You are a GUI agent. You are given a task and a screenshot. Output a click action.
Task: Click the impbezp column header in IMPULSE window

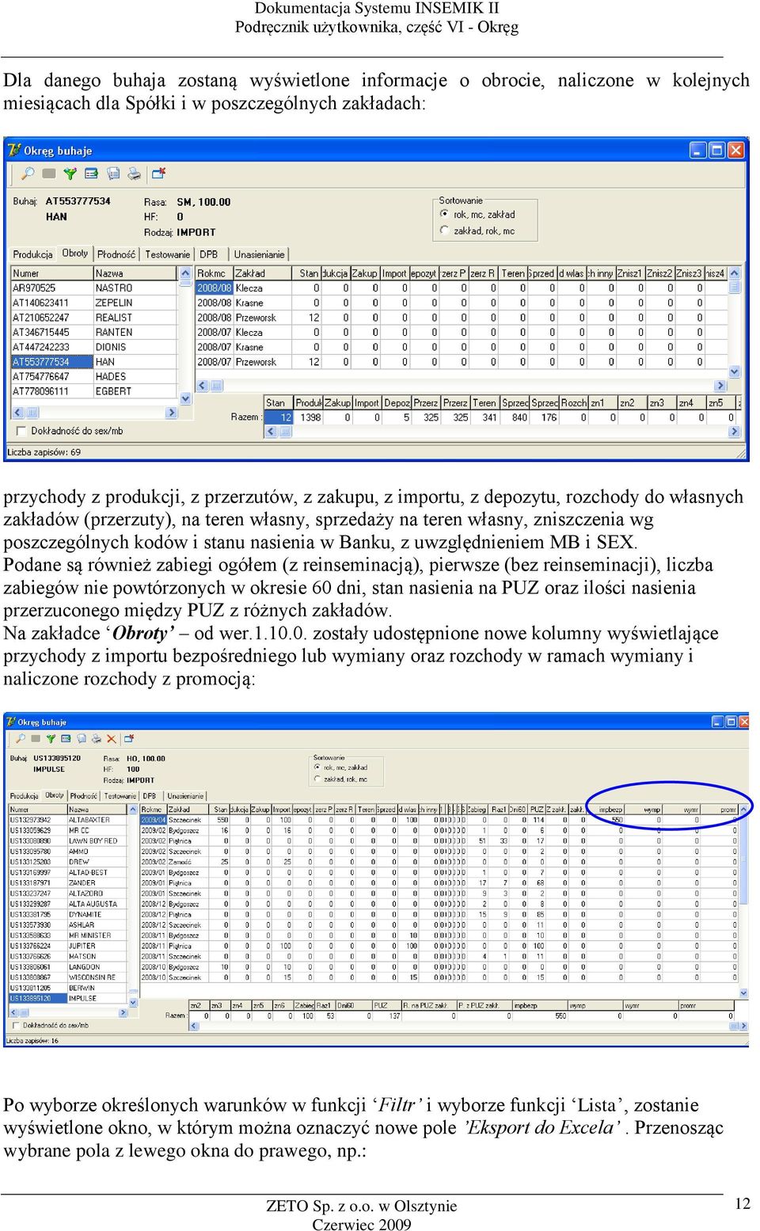click(611, 810)
